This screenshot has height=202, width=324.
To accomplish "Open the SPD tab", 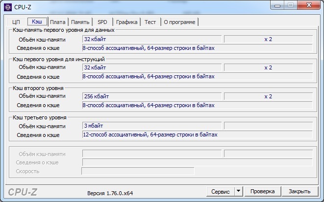I will point(102,22).
